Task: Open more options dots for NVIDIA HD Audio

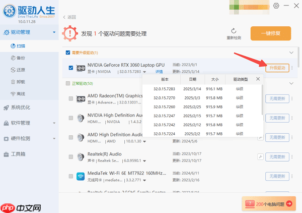Action: [x=292, y=118]
